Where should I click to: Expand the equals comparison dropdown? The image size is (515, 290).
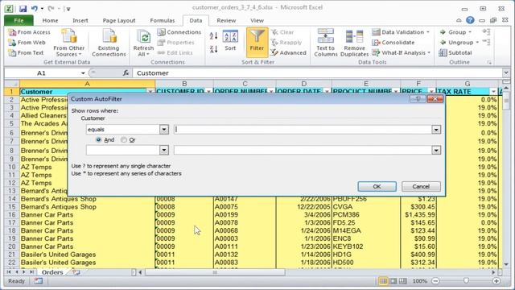pos(164,130)
